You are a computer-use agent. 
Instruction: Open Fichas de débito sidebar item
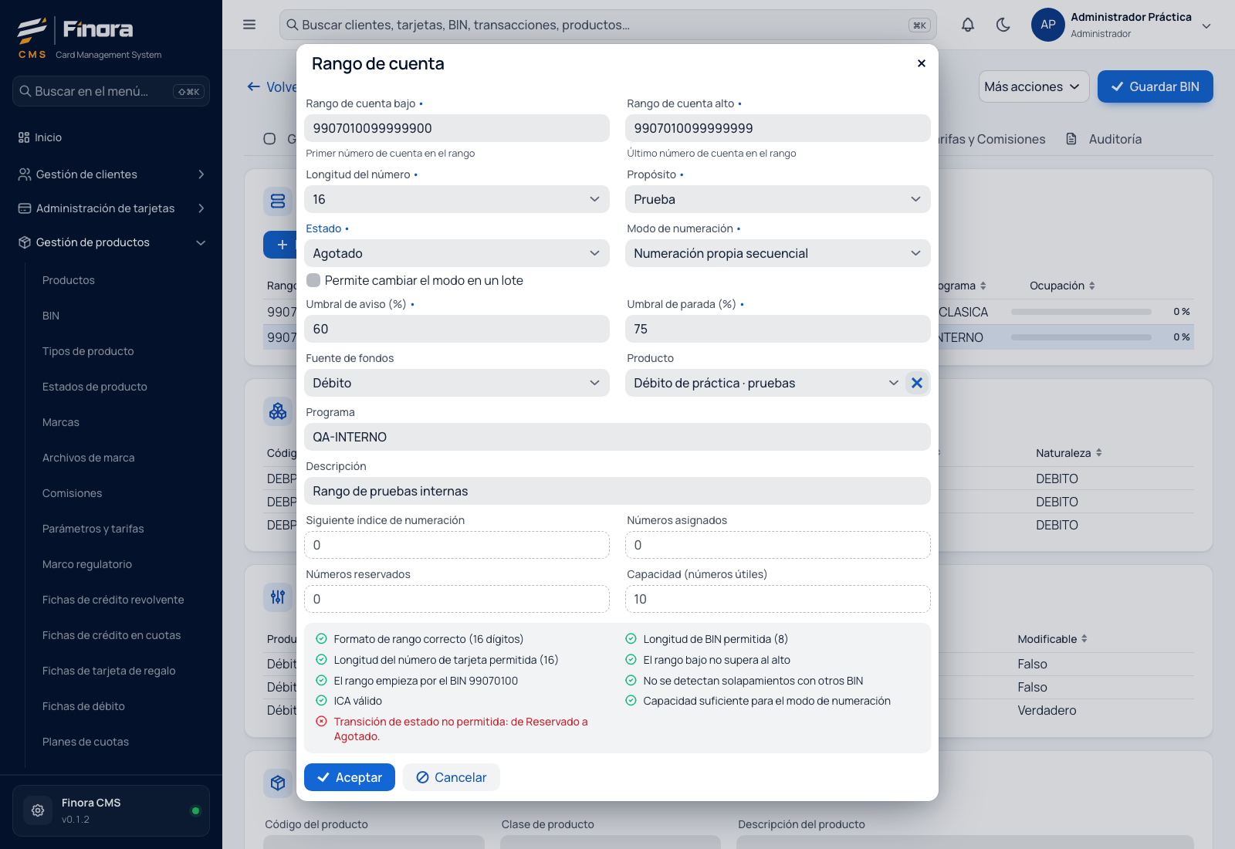[83, 706]
